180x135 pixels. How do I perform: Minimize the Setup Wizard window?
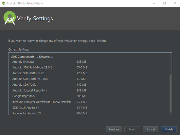(x=154, y=3)
